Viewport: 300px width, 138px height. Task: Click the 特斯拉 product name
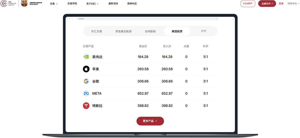(x=97, y=106)
